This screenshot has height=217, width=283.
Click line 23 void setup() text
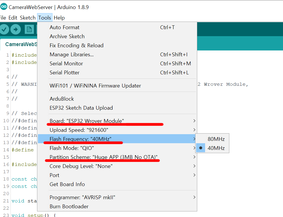click(34, 215)
